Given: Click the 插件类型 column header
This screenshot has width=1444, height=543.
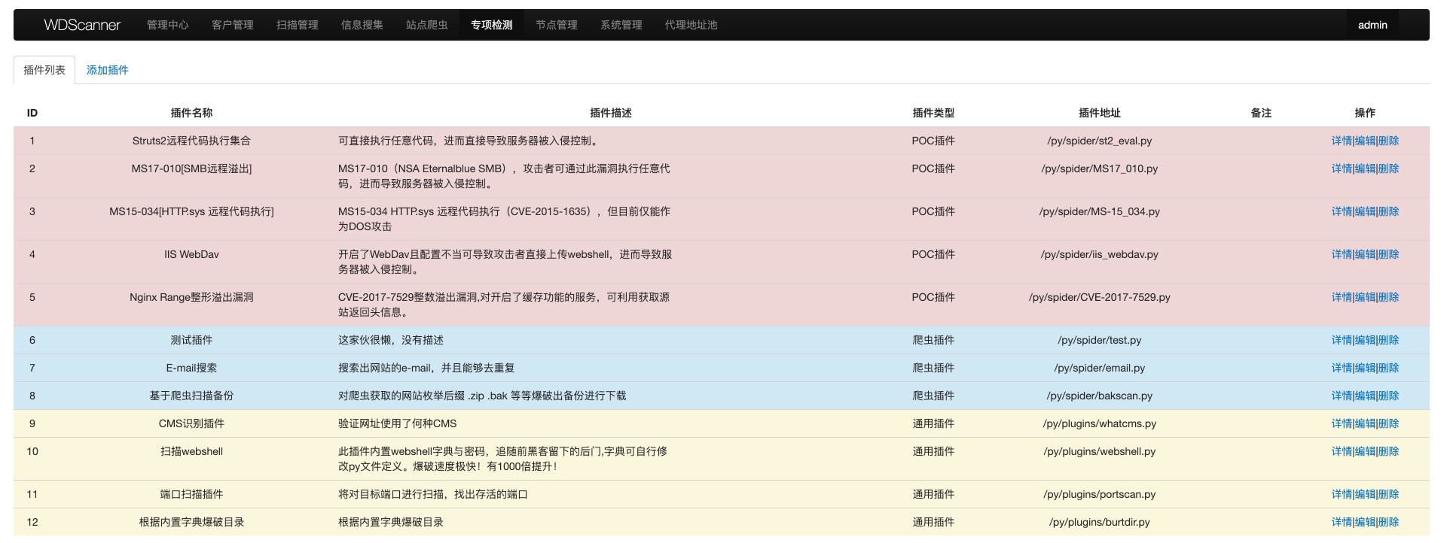Looking at the screenshot, I should [x=933, y=113].
